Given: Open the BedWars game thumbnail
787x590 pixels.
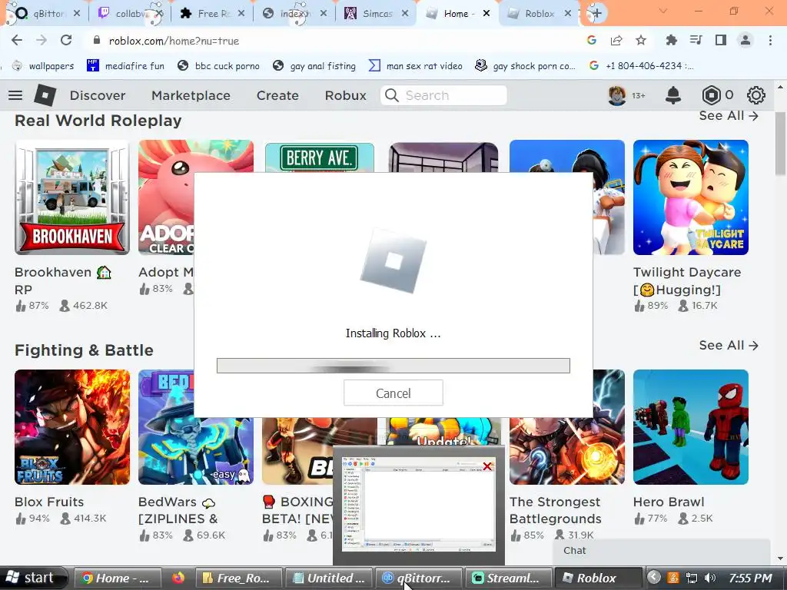Looking at the screenshot, I should pos(166,427).
